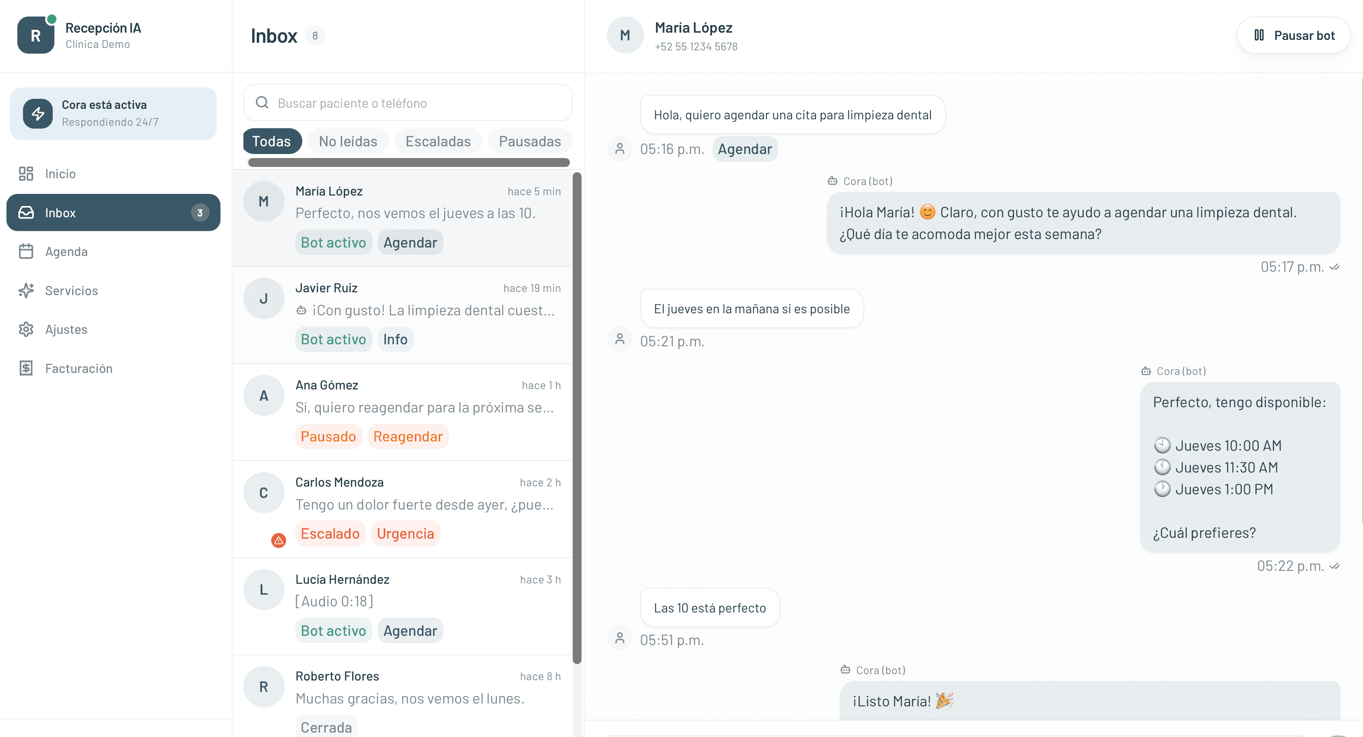
Task: Click the conversation list vertical scrollbar
Action: (577, 418)
